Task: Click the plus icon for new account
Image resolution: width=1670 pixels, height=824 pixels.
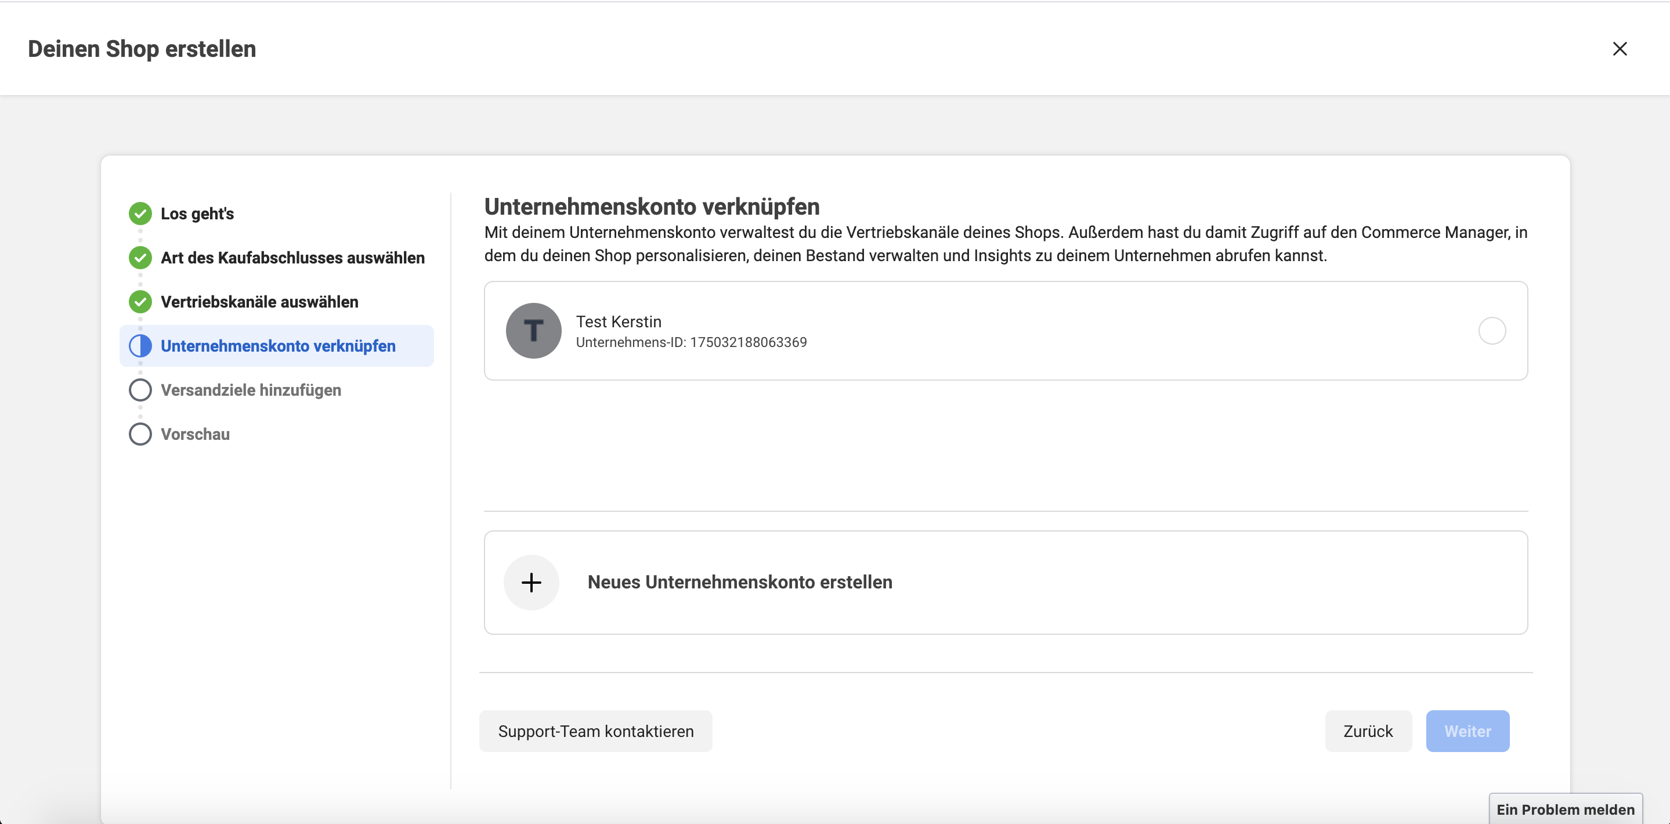Action: tap(532, 582)
